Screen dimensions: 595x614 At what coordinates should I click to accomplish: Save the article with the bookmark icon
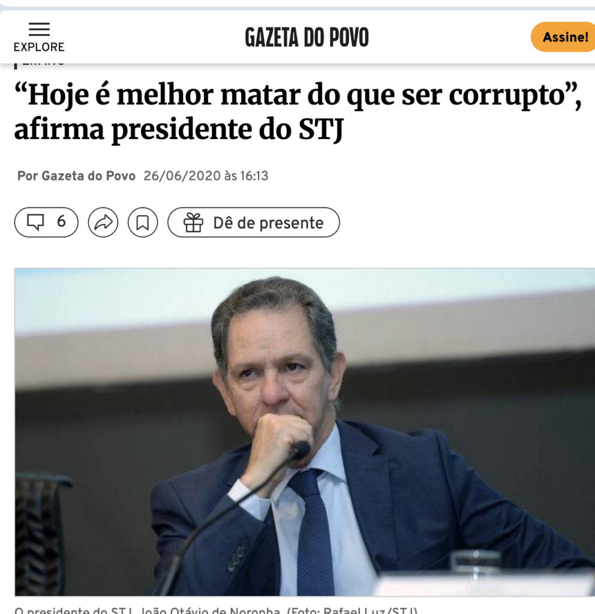tap(143, 222)
